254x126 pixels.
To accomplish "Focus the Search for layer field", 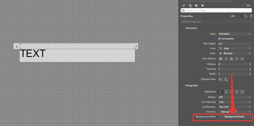I will click(216, 10).
